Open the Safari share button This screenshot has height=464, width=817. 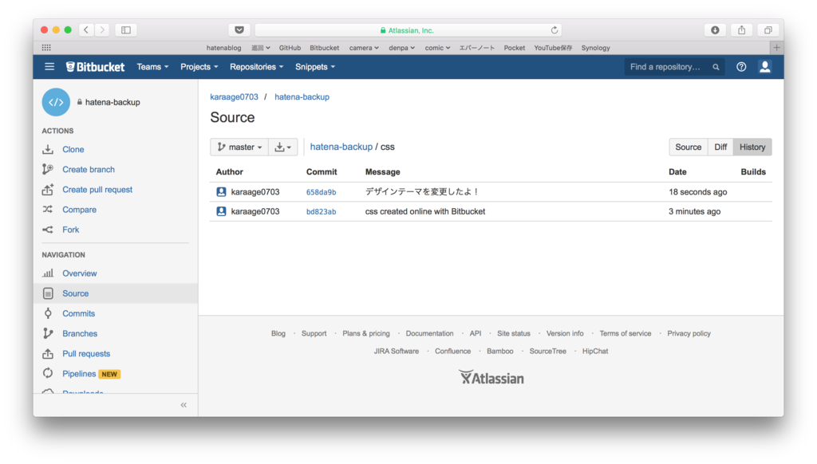(741, 30)
